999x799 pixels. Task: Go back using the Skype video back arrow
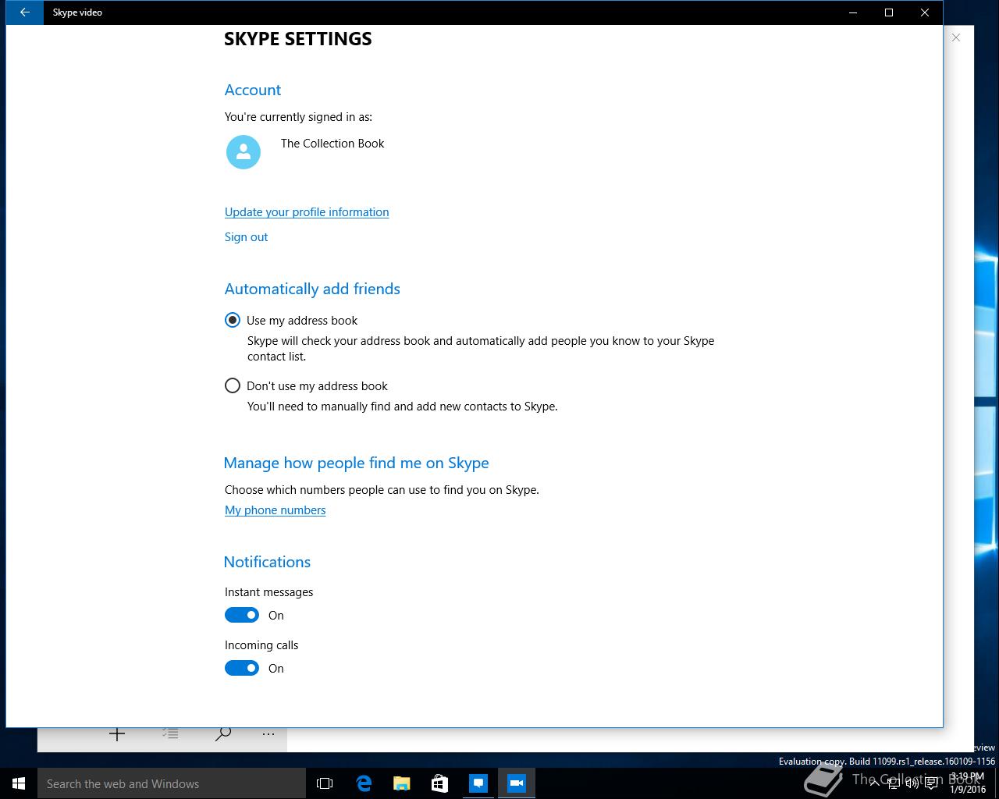click(24, 12)
